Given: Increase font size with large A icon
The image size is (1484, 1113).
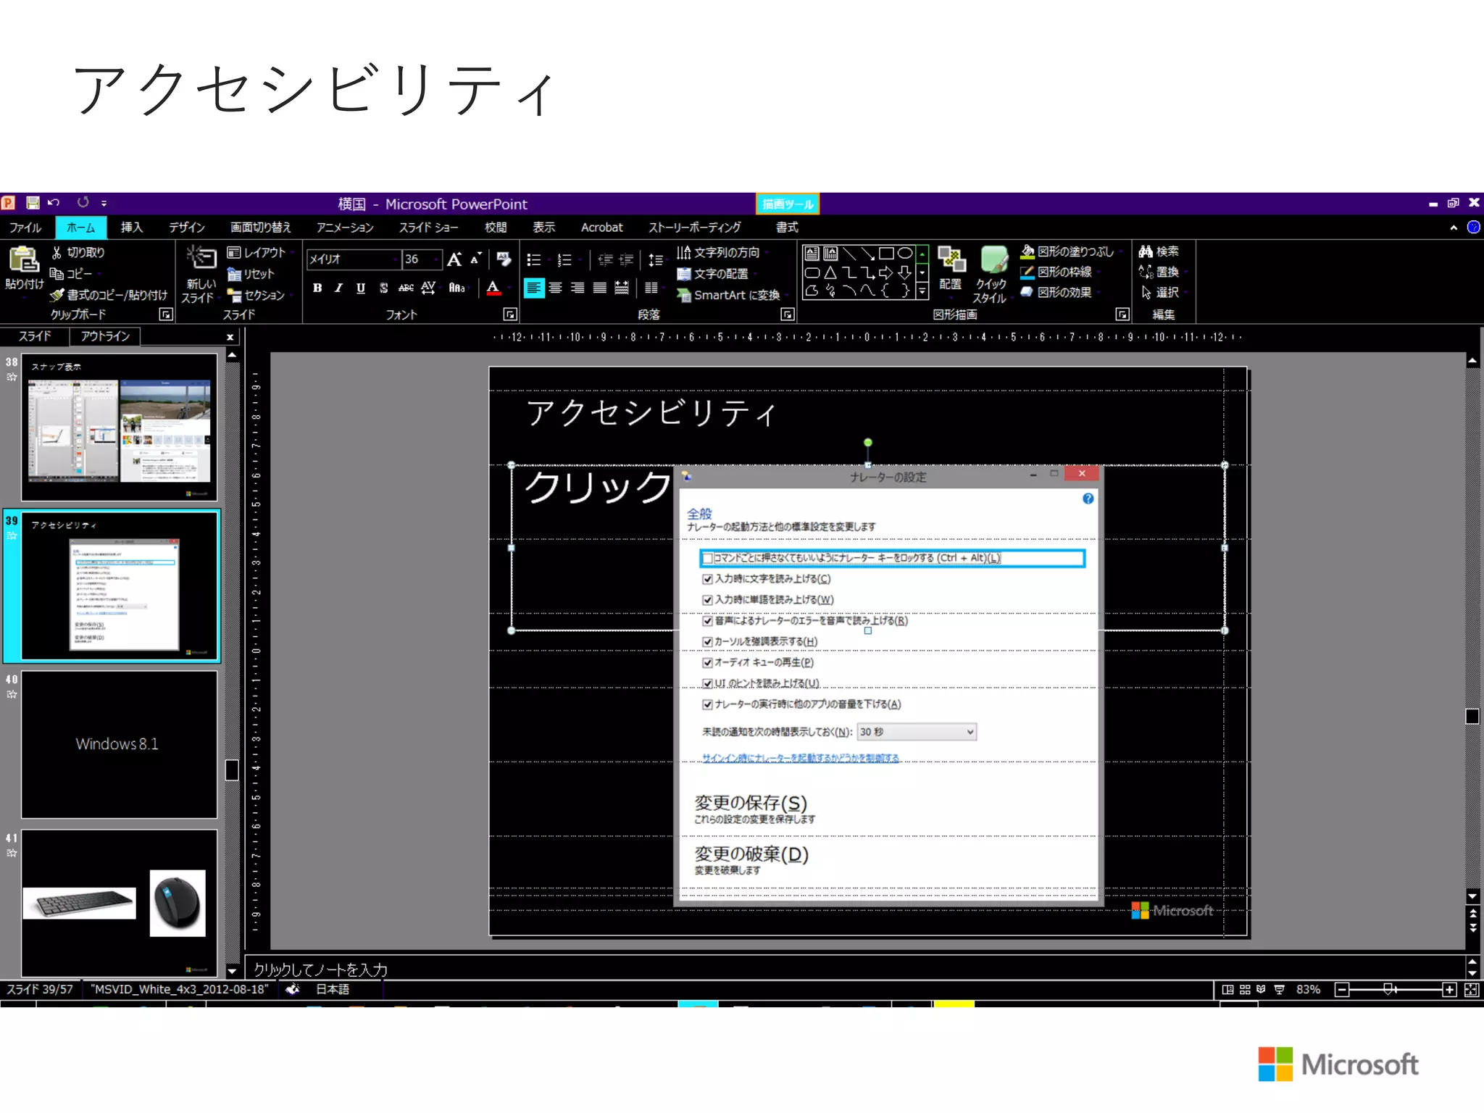Looking at the screenshot, I should (454, 259).
